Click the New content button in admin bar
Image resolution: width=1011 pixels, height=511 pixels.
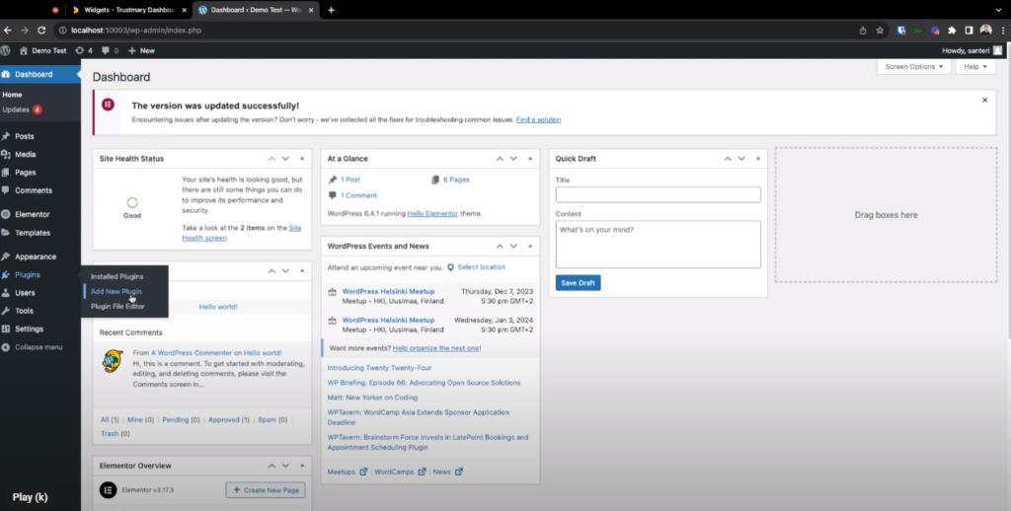(x=141, y=50)
